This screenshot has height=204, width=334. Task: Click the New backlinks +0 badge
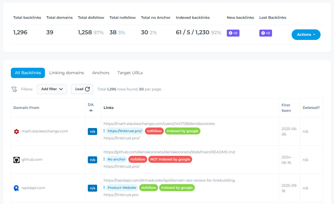pos(233,33)
